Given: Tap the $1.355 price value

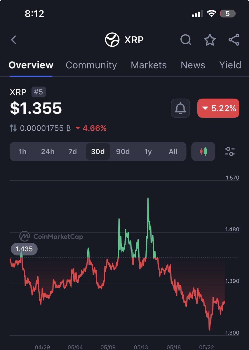Looking at the screenshot, I should tap(36, 108).
